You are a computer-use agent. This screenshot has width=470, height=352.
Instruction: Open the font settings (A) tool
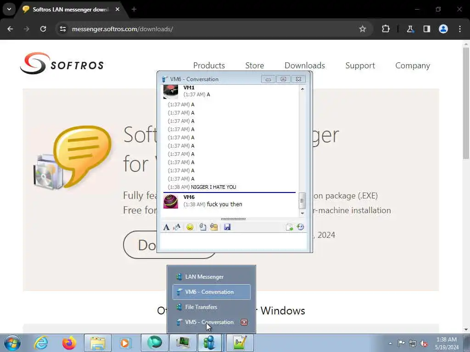(x=166, y=227)
